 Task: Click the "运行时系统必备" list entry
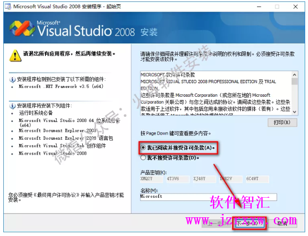(36, 113)
